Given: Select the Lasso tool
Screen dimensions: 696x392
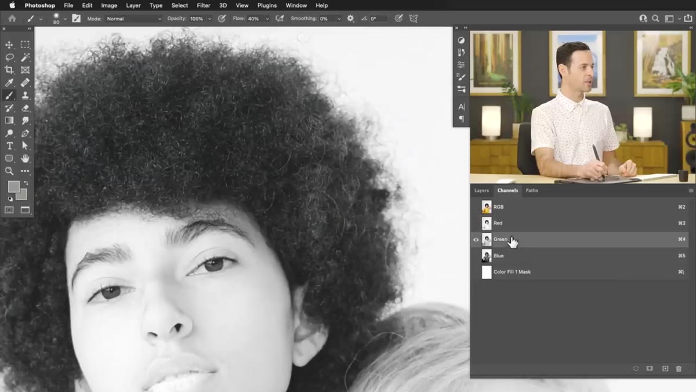Looking at the screenshot, I should click(x=9, y=57).
